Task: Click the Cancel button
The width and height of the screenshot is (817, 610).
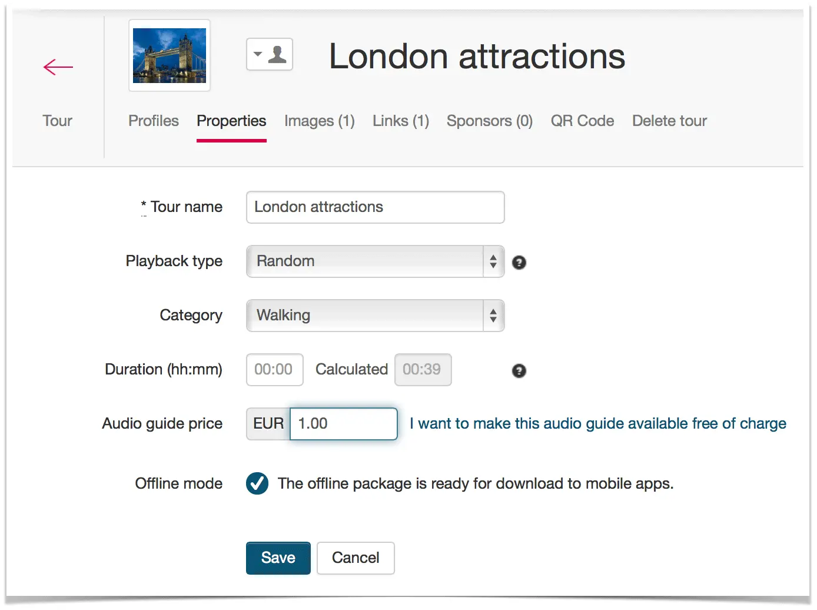Action: (356, 558)
